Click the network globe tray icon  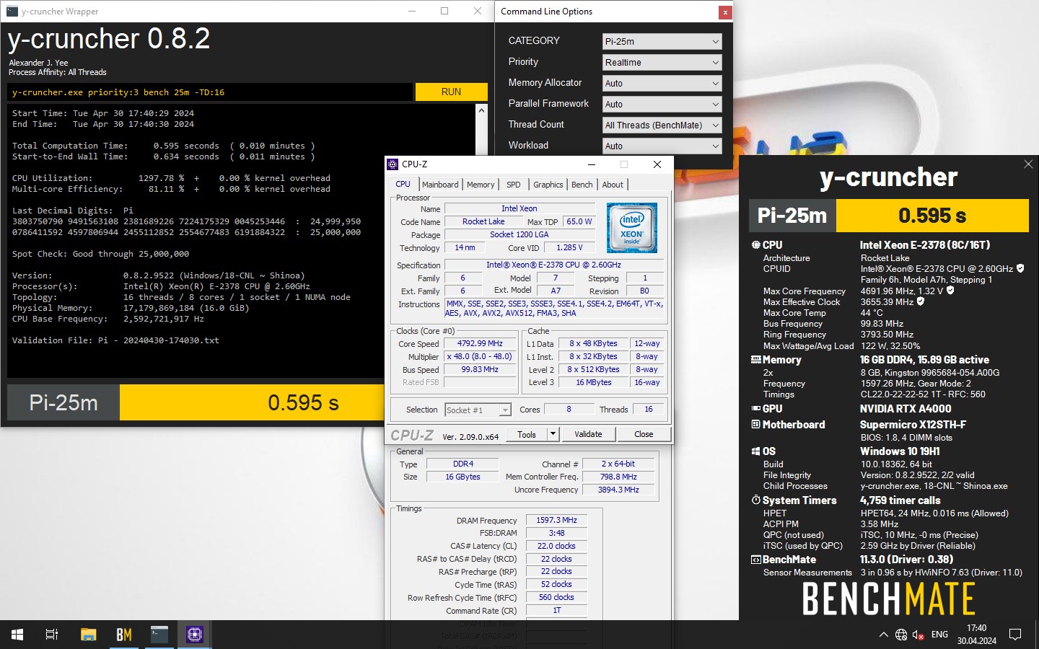901,635
